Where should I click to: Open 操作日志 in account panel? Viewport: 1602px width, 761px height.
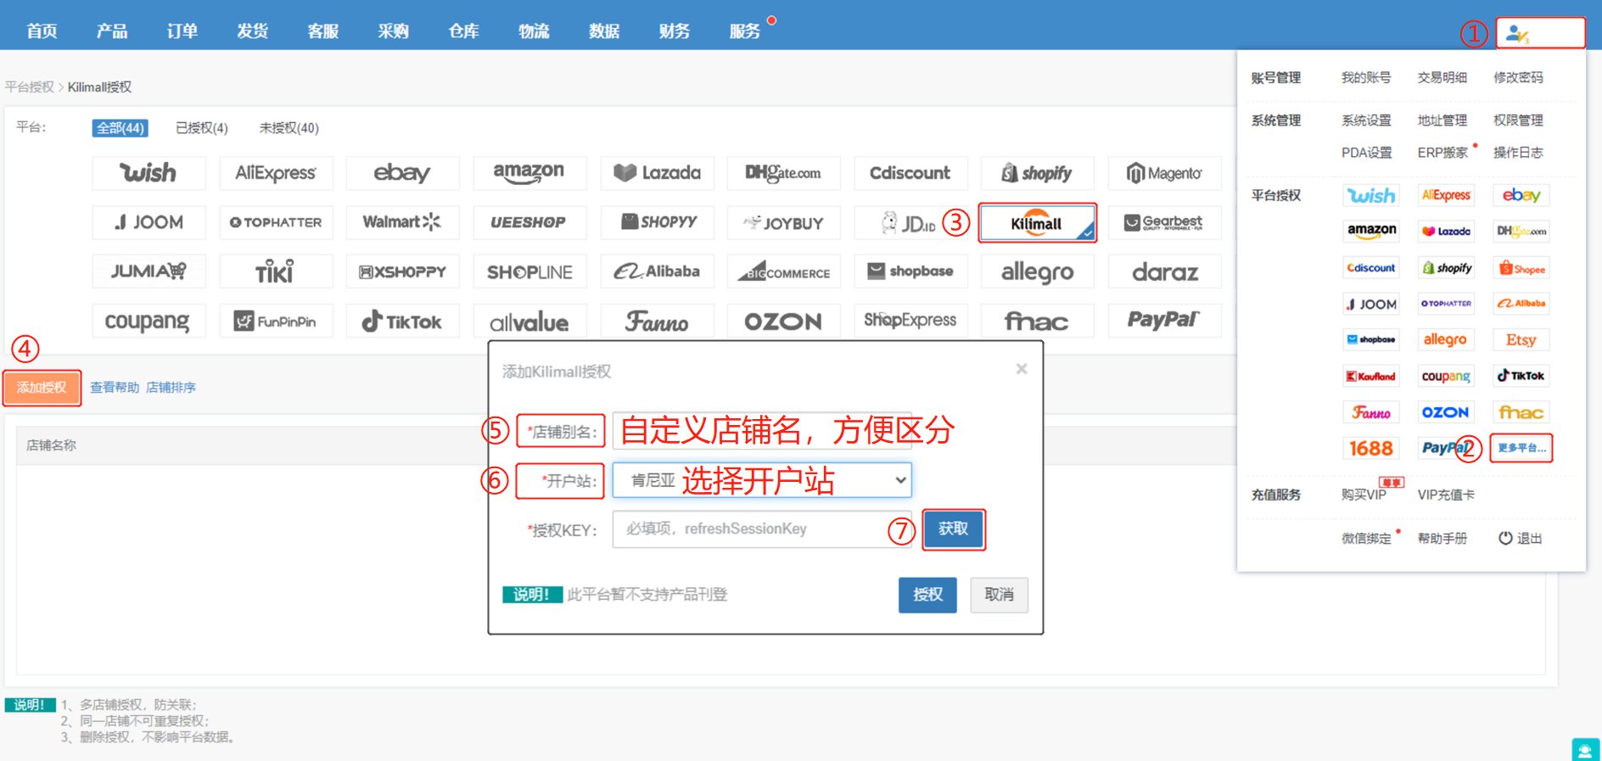click(1518, 153)
